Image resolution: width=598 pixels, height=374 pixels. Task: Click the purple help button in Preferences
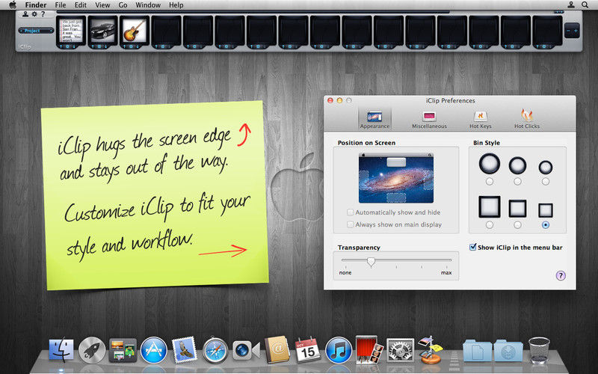(x=560, y=275)
